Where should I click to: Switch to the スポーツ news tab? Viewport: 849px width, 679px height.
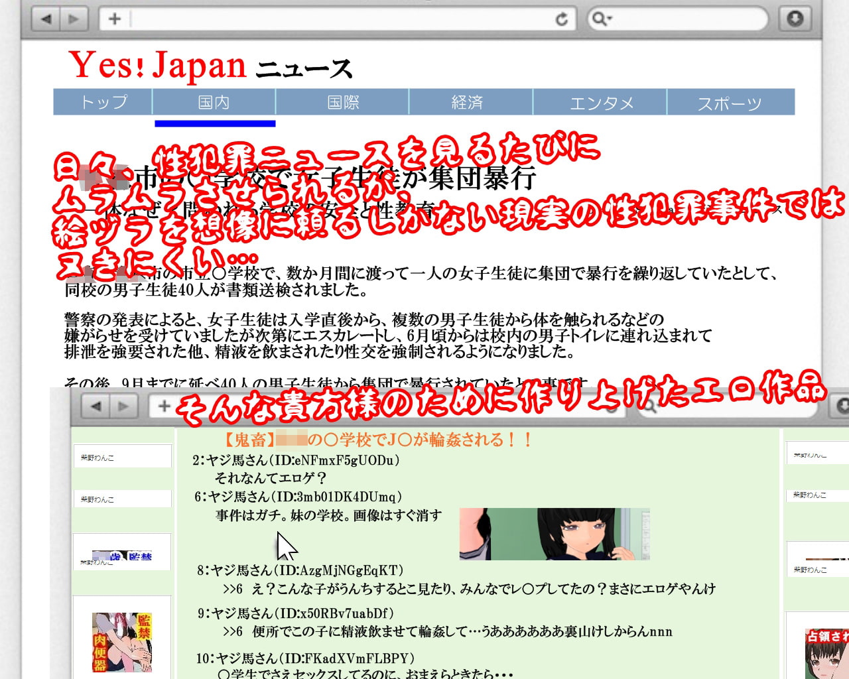coord(730,103)
